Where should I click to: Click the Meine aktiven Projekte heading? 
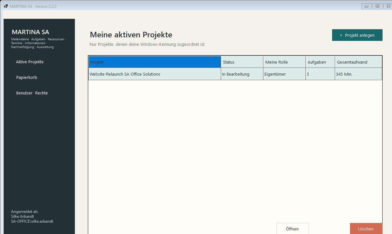click(131, 35)
